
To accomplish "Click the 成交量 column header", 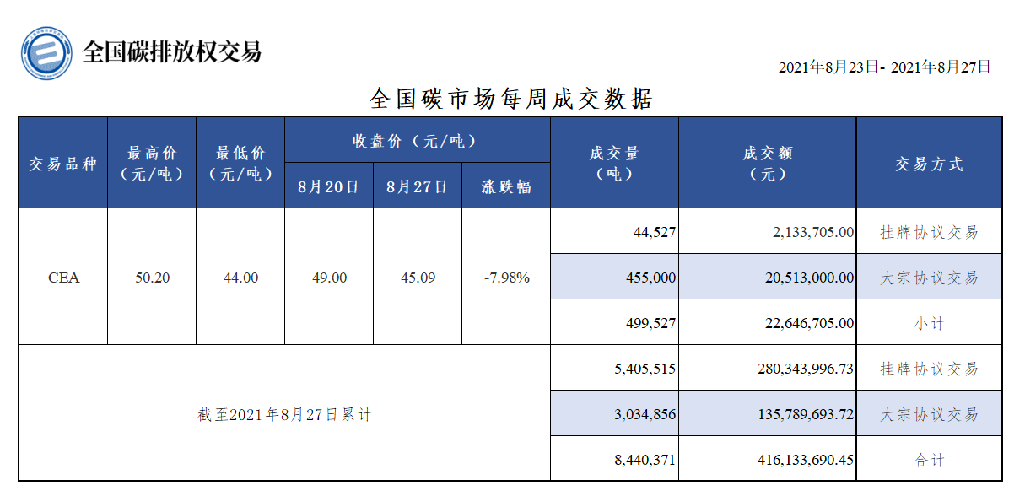I will tap(614, 164).
